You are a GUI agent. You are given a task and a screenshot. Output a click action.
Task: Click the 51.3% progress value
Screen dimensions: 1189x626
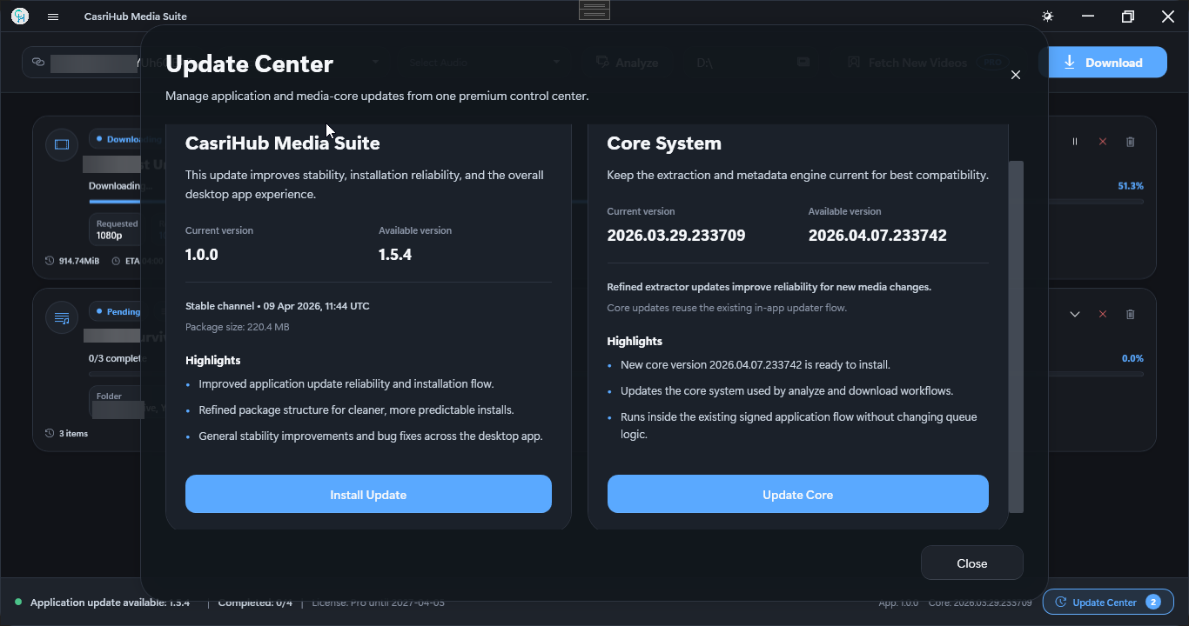click(x=1131, y=186)
